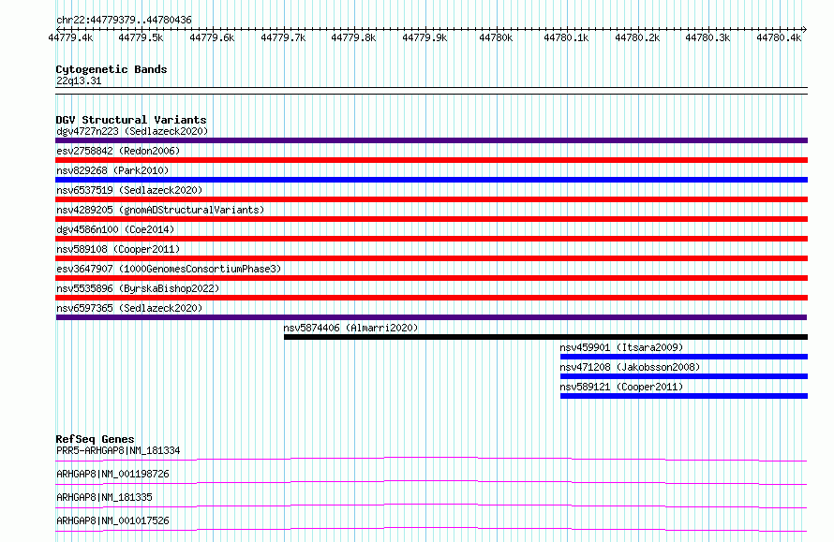Click the 22q13.31 cytogenetic band label
The image size is (834, 542).
point(79,81)
